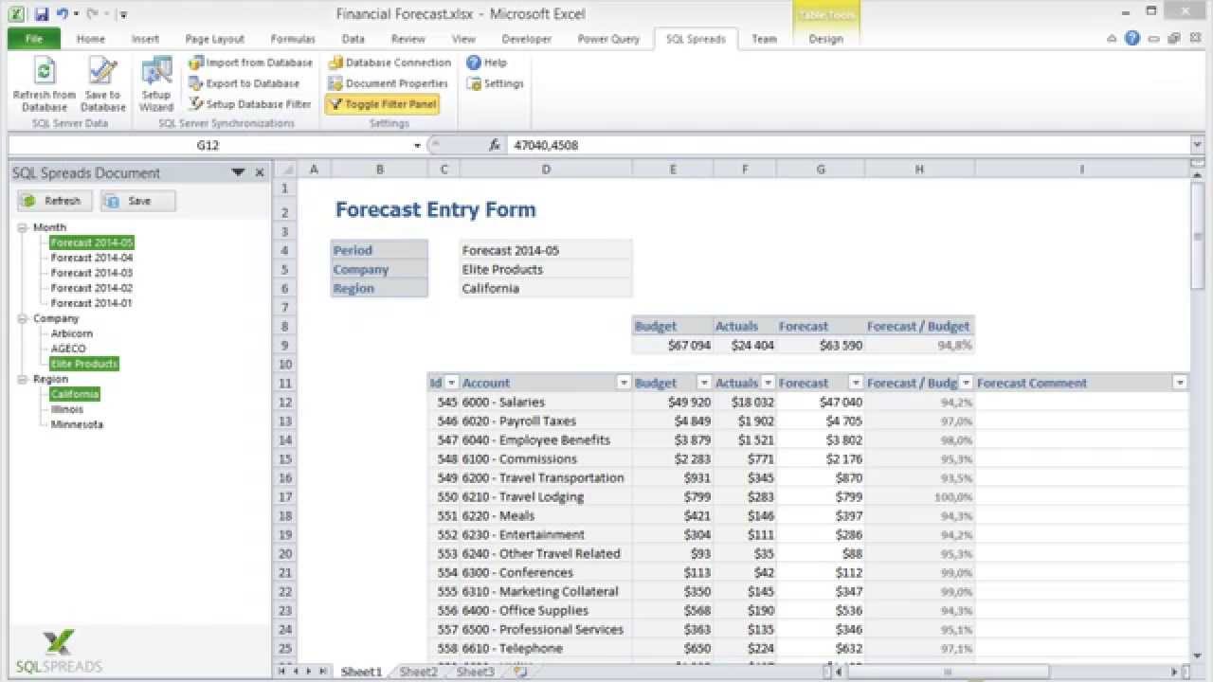Switch to the Sheet2 tab
Image resolution: width=1213 pixels, height=682 pixels.
[x=418, y=672]
